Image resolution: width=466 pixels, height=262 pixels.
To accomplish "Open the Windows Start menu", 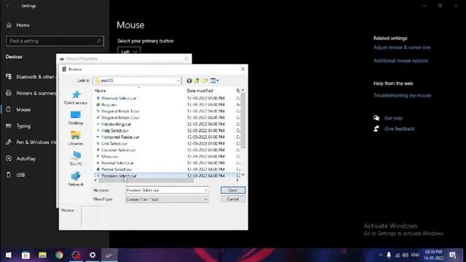I will (9, 255).
